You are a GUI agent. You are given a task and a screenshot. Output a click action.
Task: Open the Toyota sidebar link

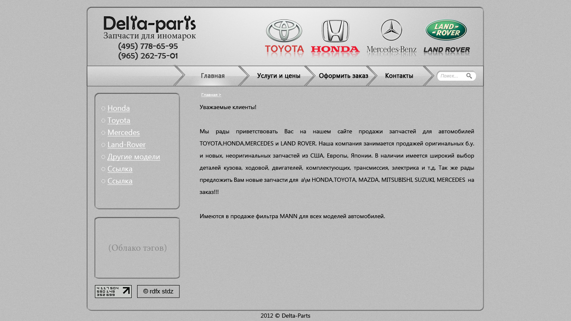pyautogui.click(x=119, y=120)
